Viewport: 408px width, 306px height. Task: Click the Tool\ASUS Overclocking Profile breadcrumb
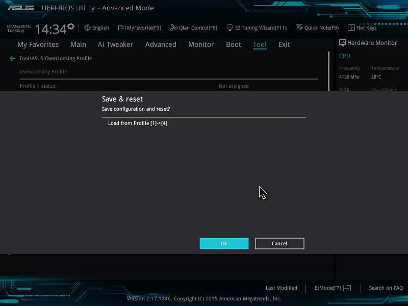tap(56, 59)
